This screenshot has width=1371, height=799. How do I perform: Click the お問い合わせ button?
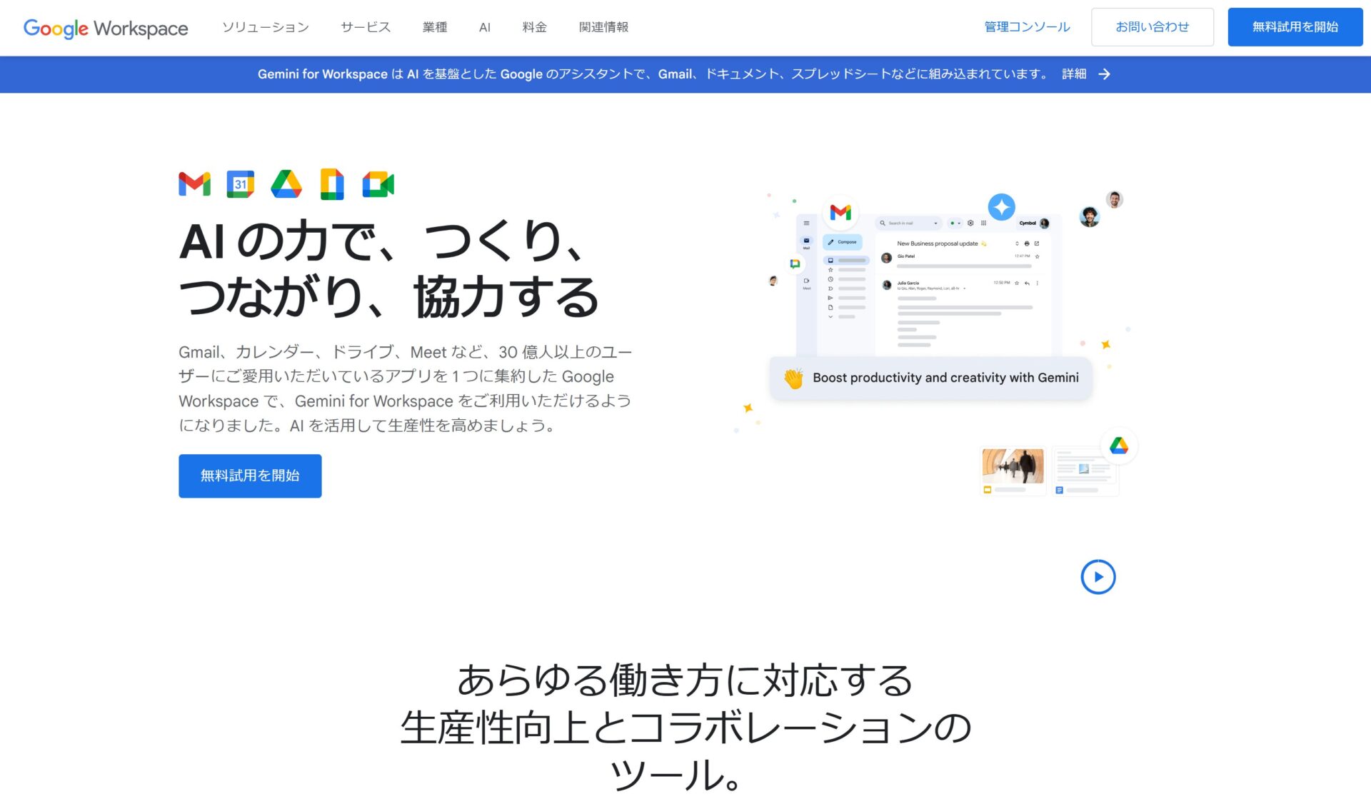pyautogui.click(x=1152, y=27)
